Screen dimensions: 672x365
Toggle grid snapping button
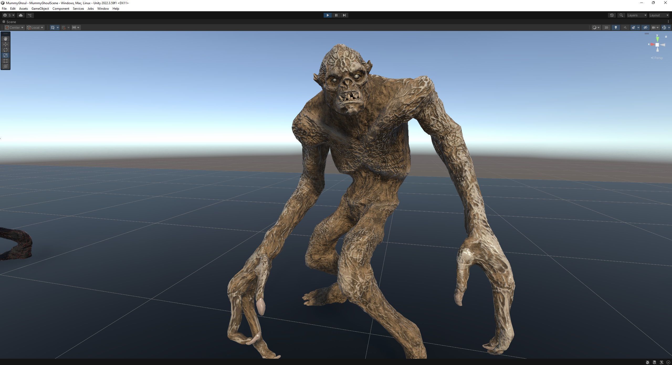64,28
